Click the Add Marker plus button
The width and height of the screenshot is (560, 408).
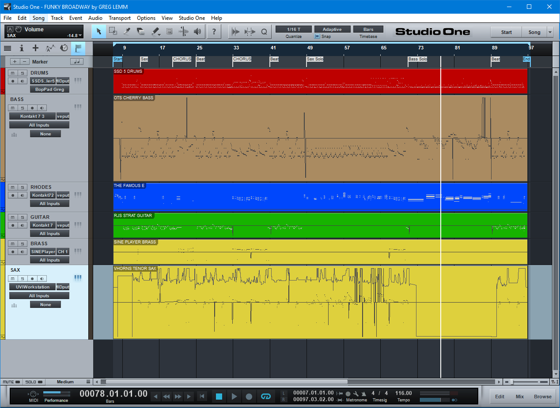coord(15,62)
